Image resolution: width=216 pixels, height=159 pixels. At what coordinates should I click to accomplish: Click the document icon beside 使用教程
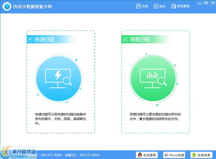click(x=174, y=6)
